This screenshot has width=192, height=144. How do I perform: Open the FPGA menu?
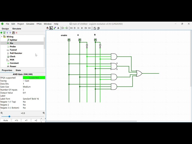point(39,24)
